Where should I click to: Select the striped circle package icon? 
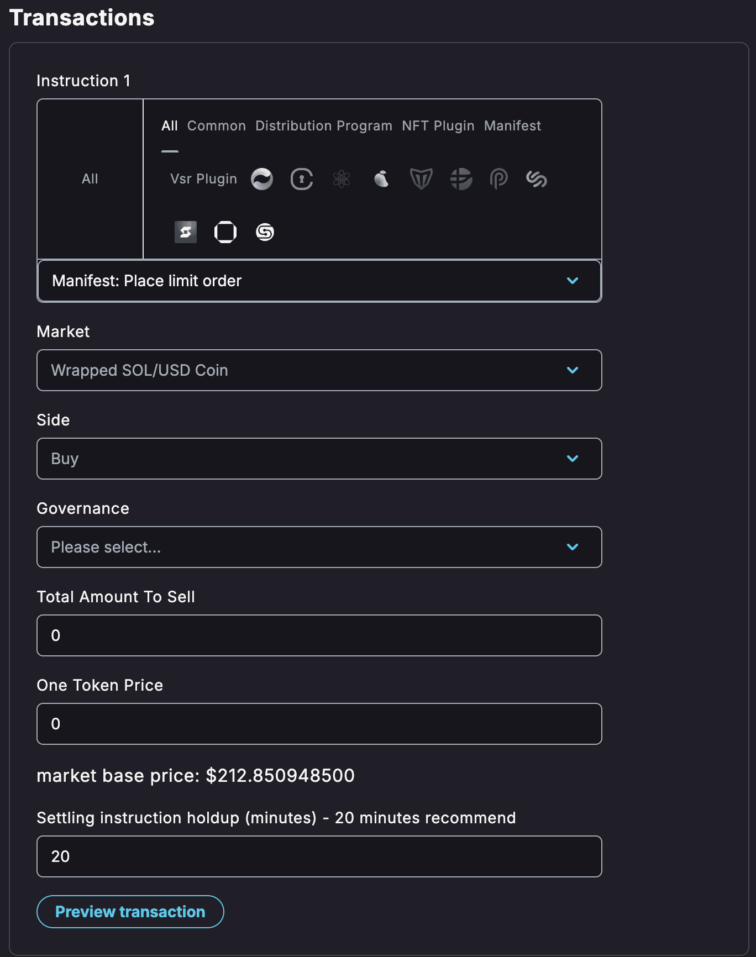tap(461, 179)
